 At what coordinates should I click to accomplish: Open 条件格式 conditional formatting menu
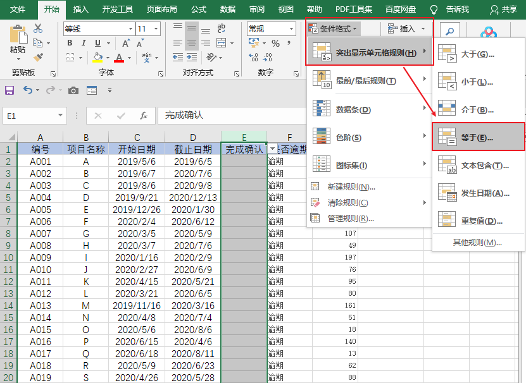click(334, 29)
